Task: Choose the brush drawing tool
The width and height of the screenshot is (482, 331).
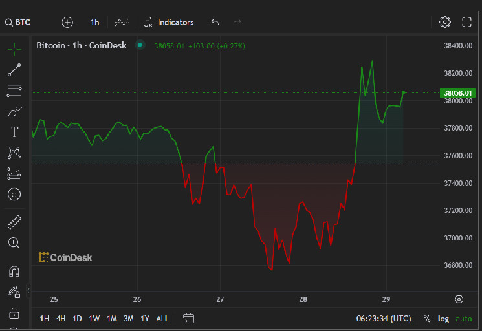Action: tap(14, 111)
